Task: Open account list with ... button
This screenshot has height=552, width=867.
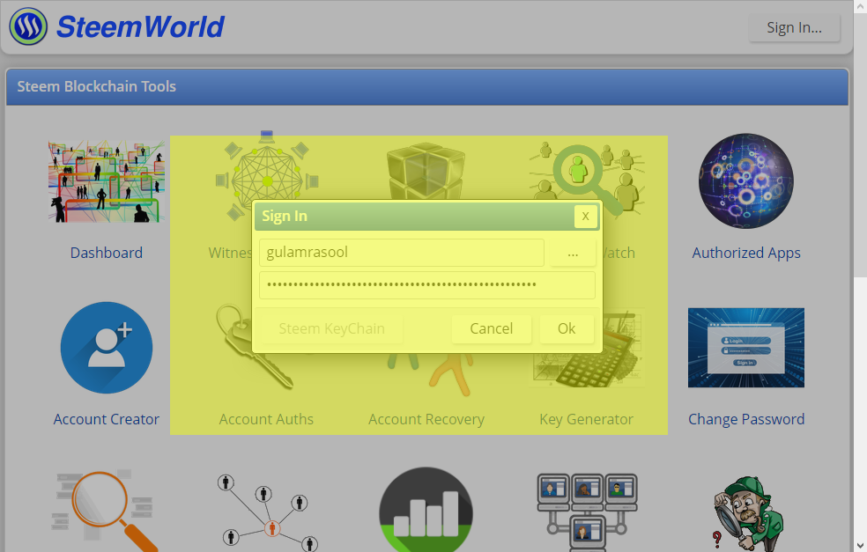Action: 573,253
